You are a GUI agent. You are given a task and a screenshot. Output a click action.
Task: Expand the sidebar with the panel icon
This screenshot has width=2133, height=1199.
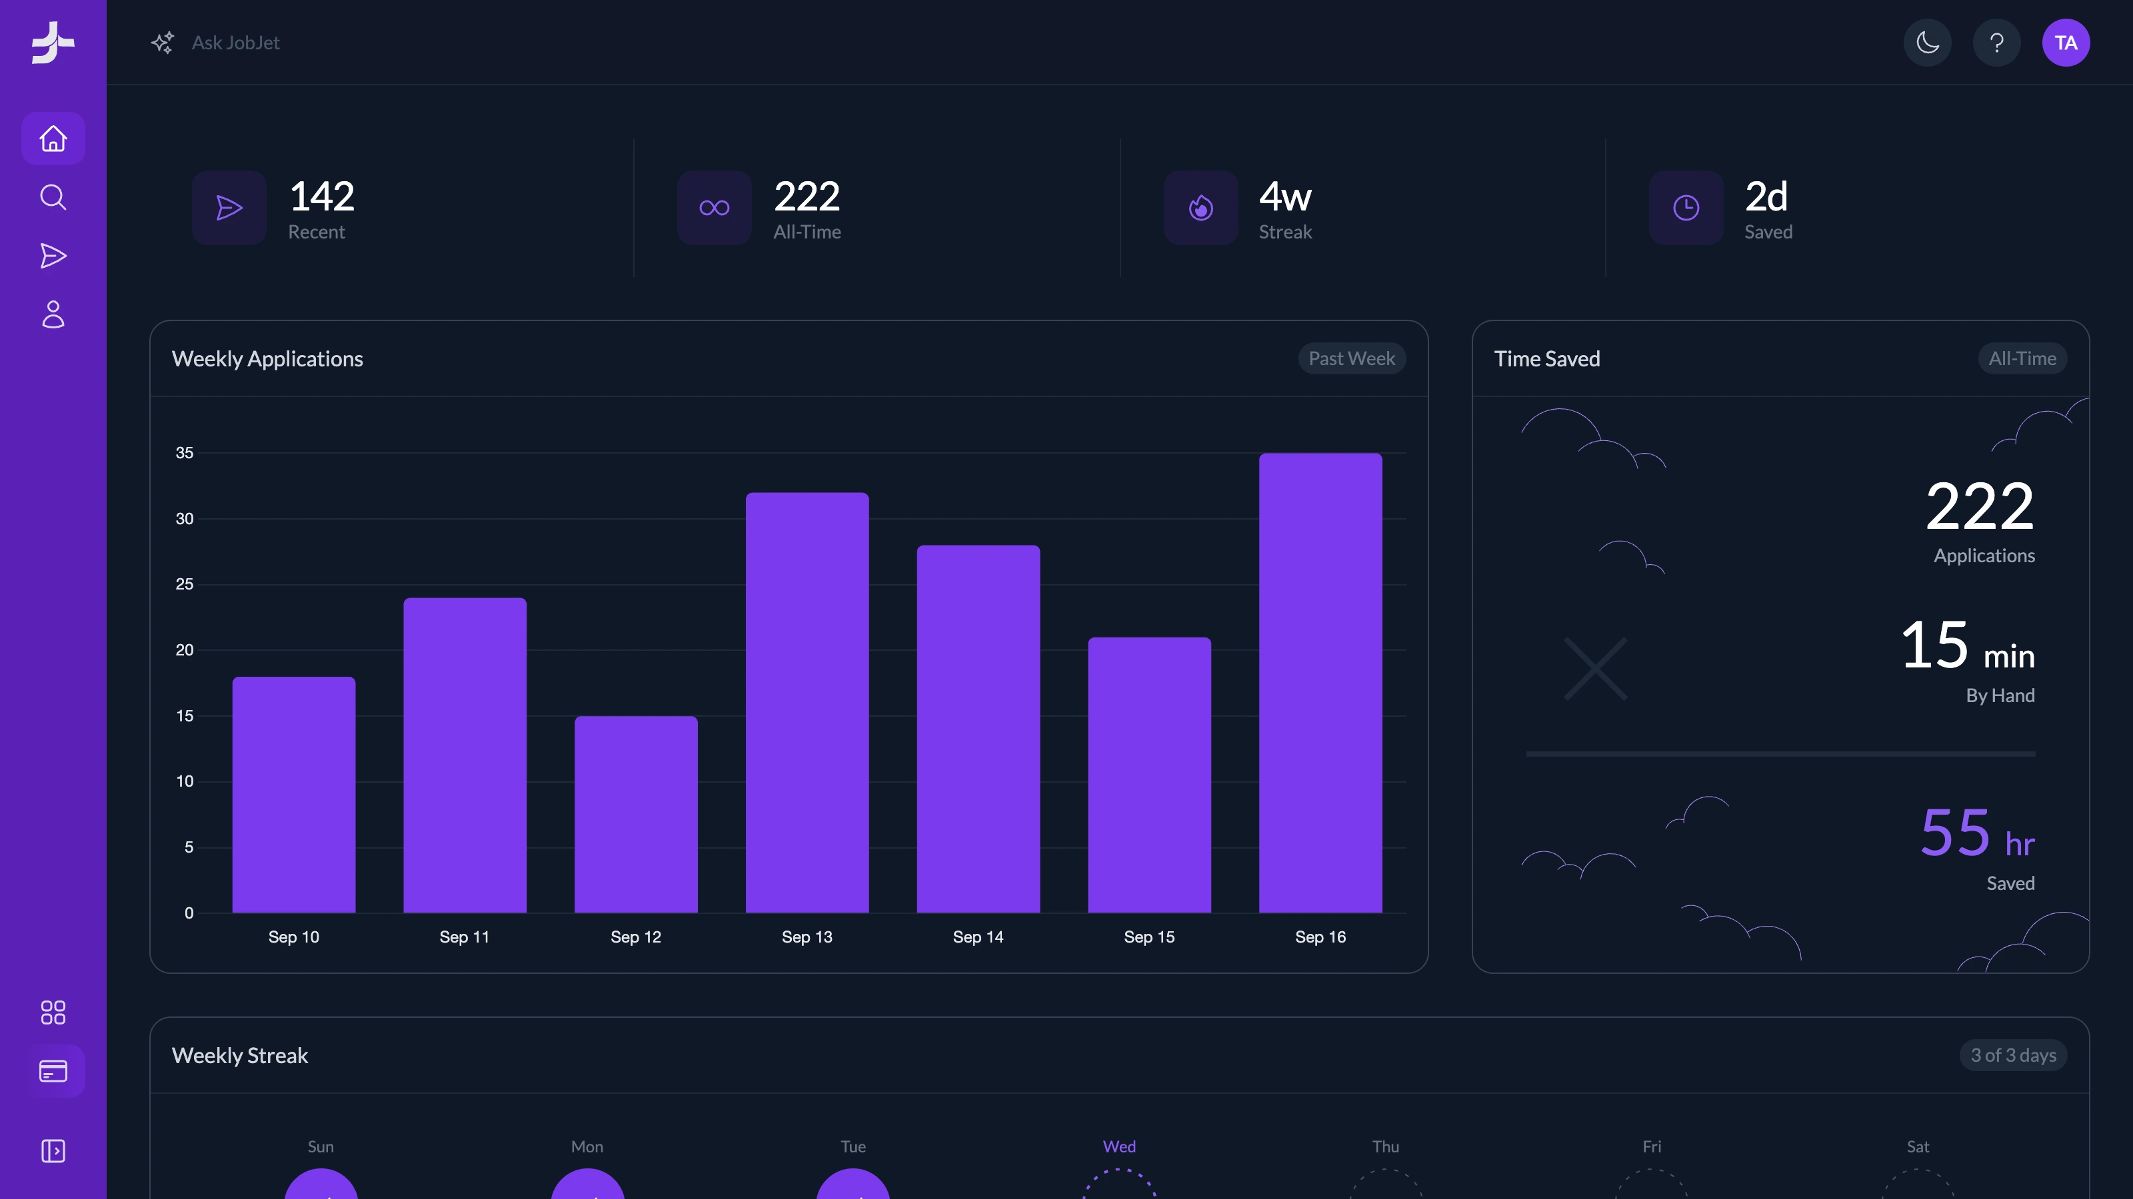(53, 1151)
